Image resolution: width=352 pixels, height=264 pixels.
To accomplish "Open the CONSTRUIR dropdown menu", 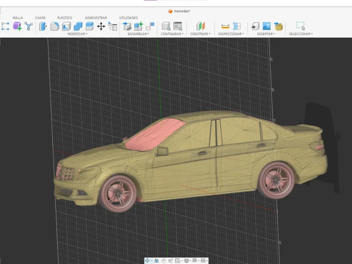I will pyautogui.click(x=200, y=34).
